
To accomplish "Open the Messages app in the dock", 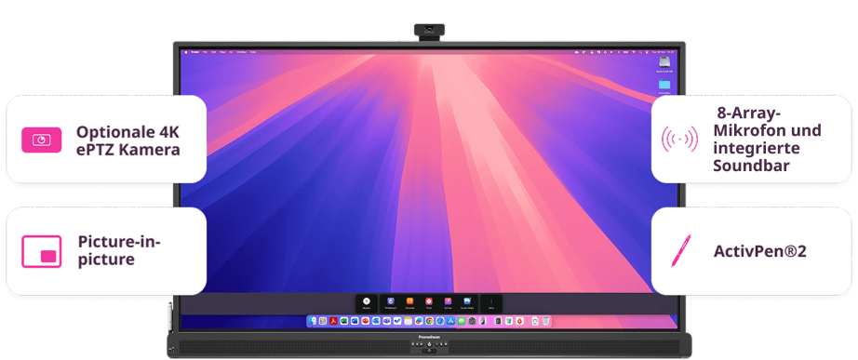I will coord(462,321).
